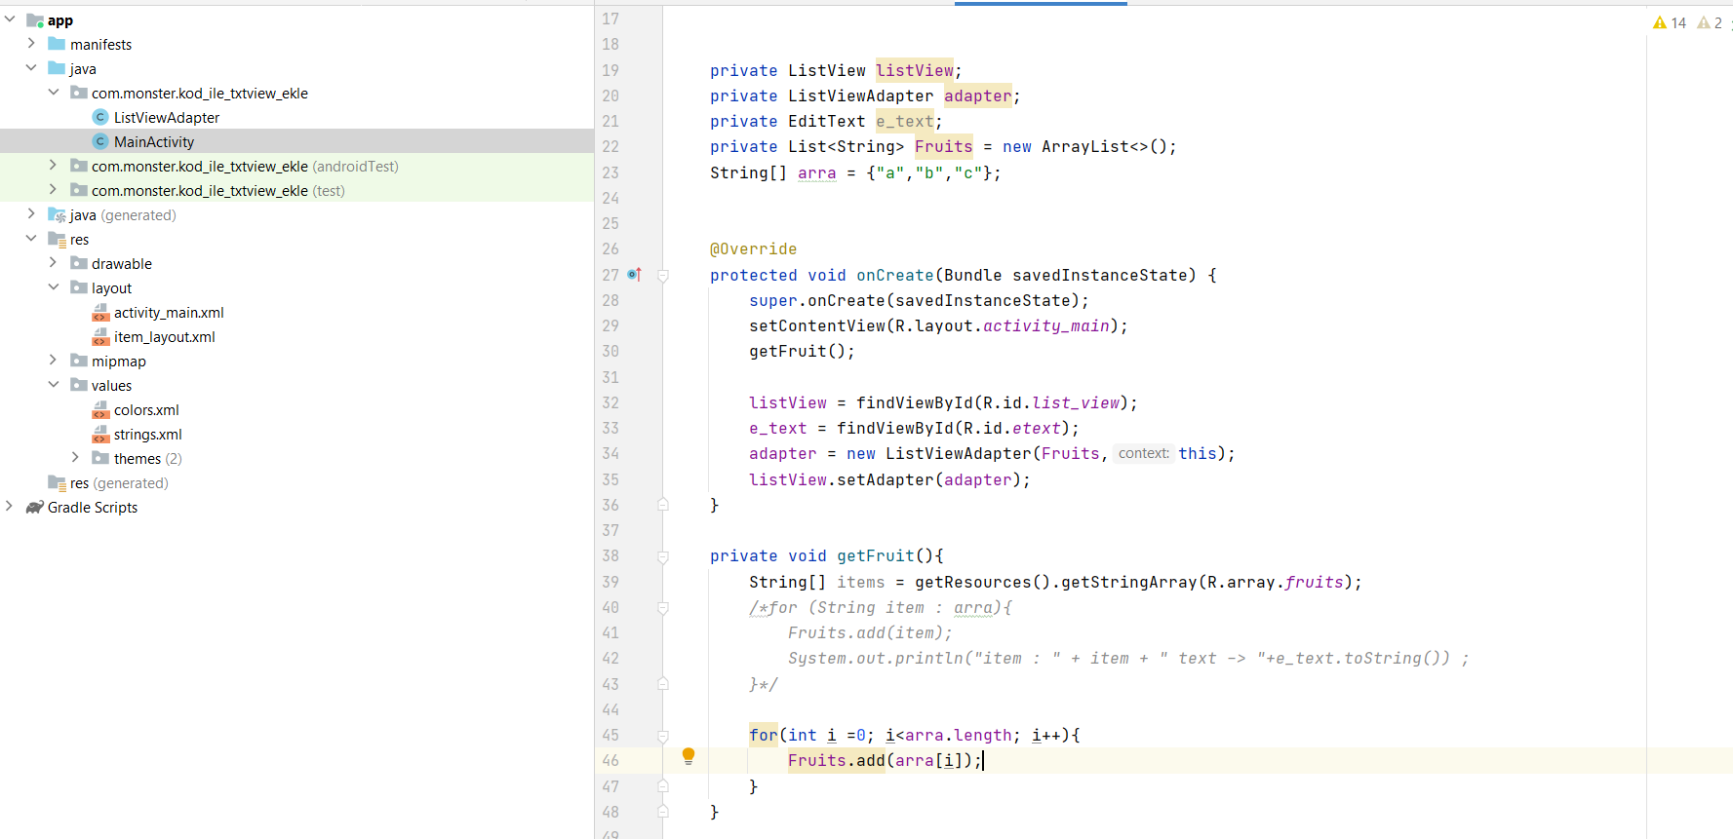Collapse the java folder
This screenshot has height=839, width=1733.
click(x=31, y=67)
